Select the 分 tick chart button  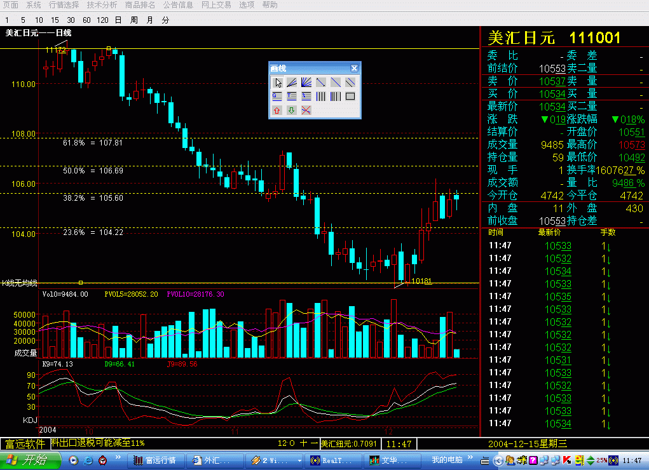(x=165, y=20)
